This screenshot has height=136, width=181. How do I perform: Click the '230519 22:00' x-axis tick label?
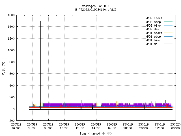click(x=160, y=126)
